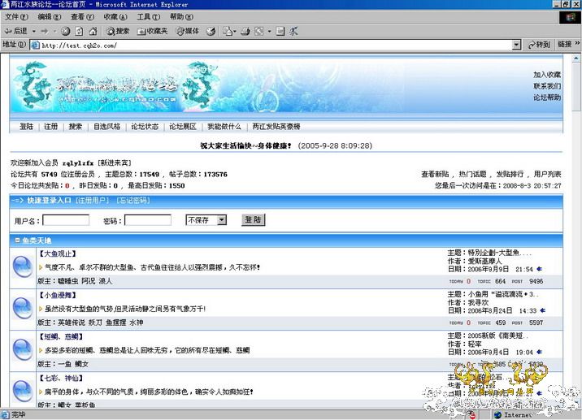582x420 pixels.
Task: Click the 大鱼观止 forum status orb icon
Action: click(x=23, y=266)
